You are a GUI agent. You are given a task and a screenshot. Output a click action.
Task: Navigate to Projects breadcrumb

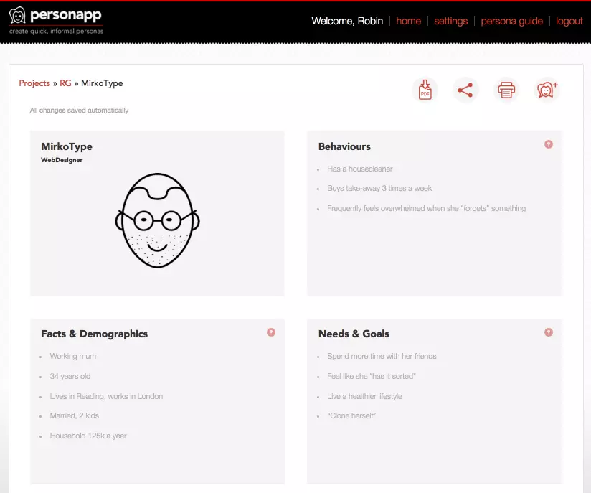34,83
